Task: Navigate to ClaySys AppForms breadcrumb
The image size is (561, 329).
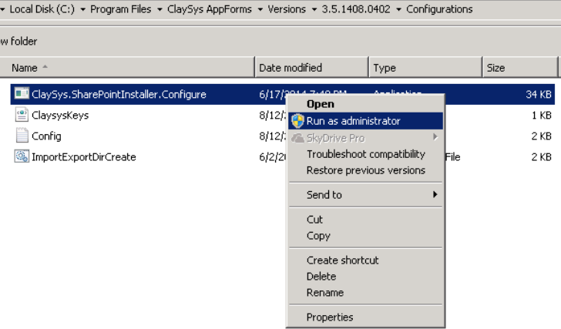Action: click(x=210, y=9)
